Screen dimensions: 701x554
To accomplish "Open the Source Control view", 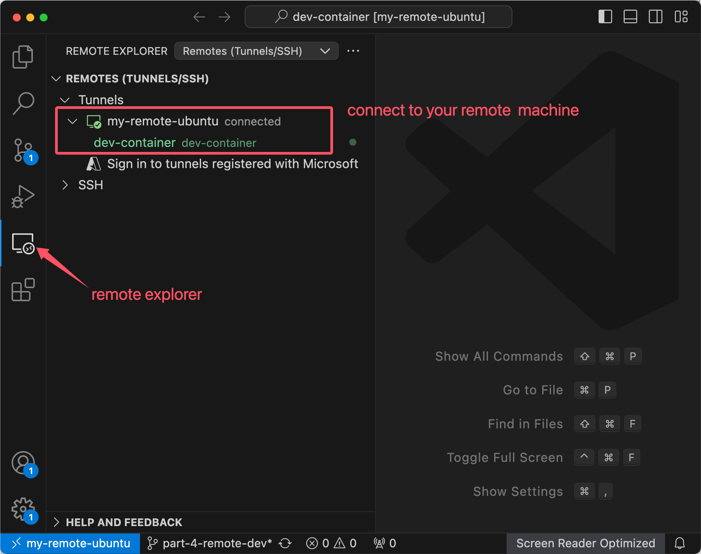I will pyautogui.click(x=23, y=150).
